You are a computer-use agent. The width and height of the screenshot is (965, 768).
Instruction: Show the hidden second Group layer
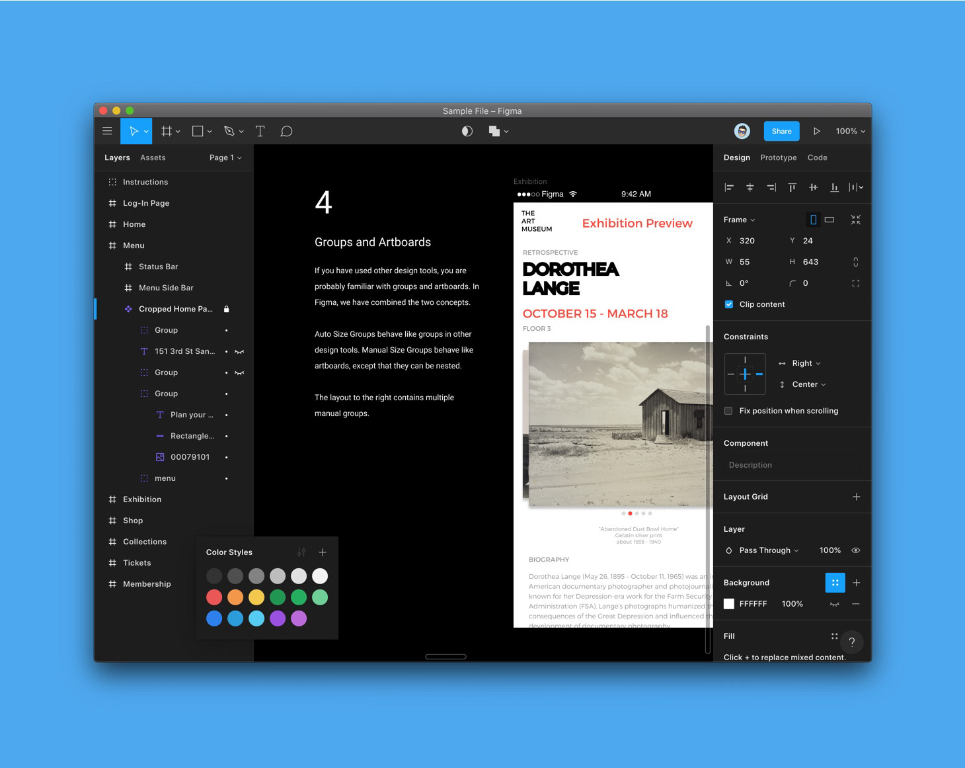coord(239,372)
